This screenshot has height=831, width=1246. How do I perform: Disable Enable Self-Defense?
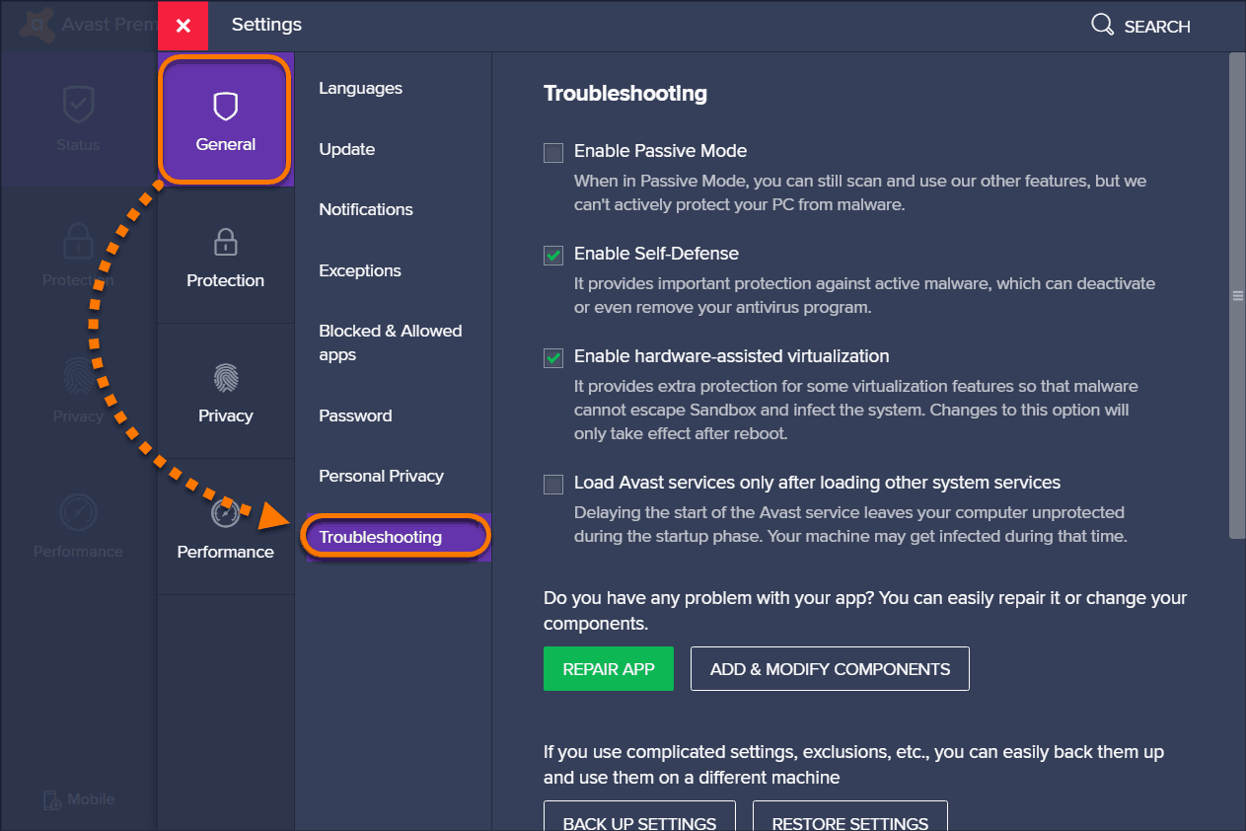click(x=552, y=255)
